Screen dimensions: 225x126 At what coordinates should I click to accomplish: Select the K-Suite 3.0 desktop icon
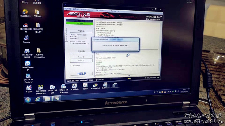tap(95, 86)
